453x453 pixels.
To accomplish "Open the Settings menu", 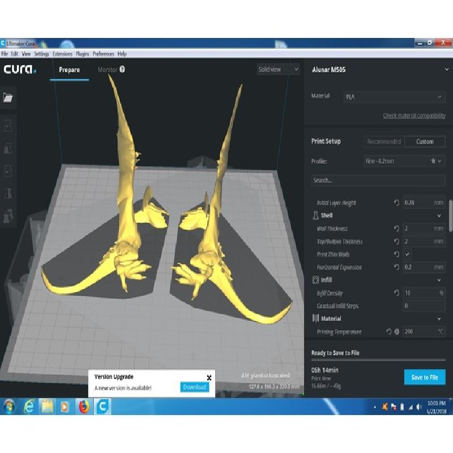I will click(x=41, y=54).
